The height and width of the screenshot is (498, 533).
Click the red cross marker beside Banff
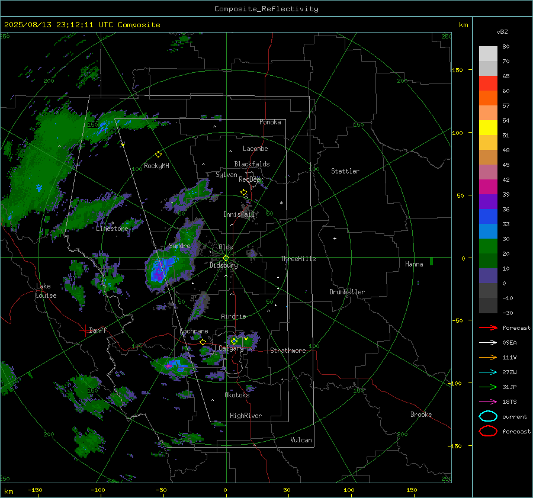pyautogui.click(x=85, y=330)
